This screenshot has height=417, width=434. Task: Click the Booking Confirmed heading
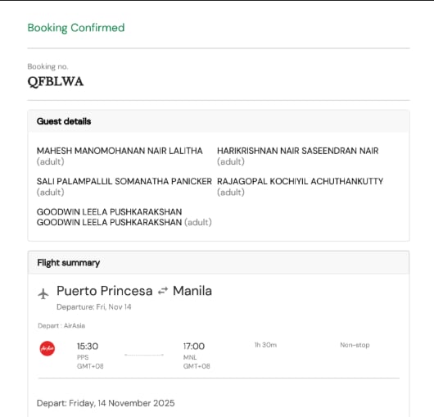pyautogui.click(x=76, y=28)
